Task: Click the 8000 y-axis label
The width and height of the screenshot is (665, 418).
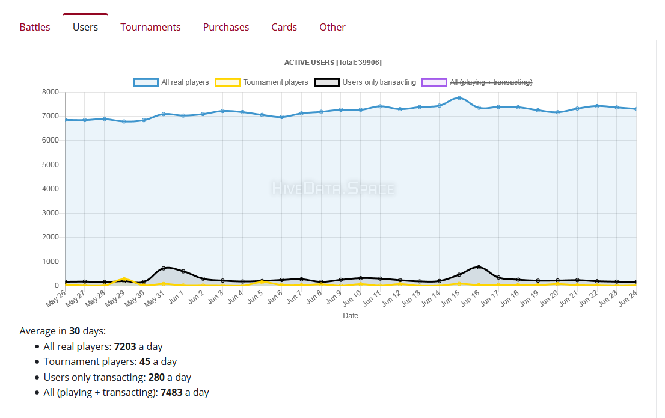Action: click(51, 92)
